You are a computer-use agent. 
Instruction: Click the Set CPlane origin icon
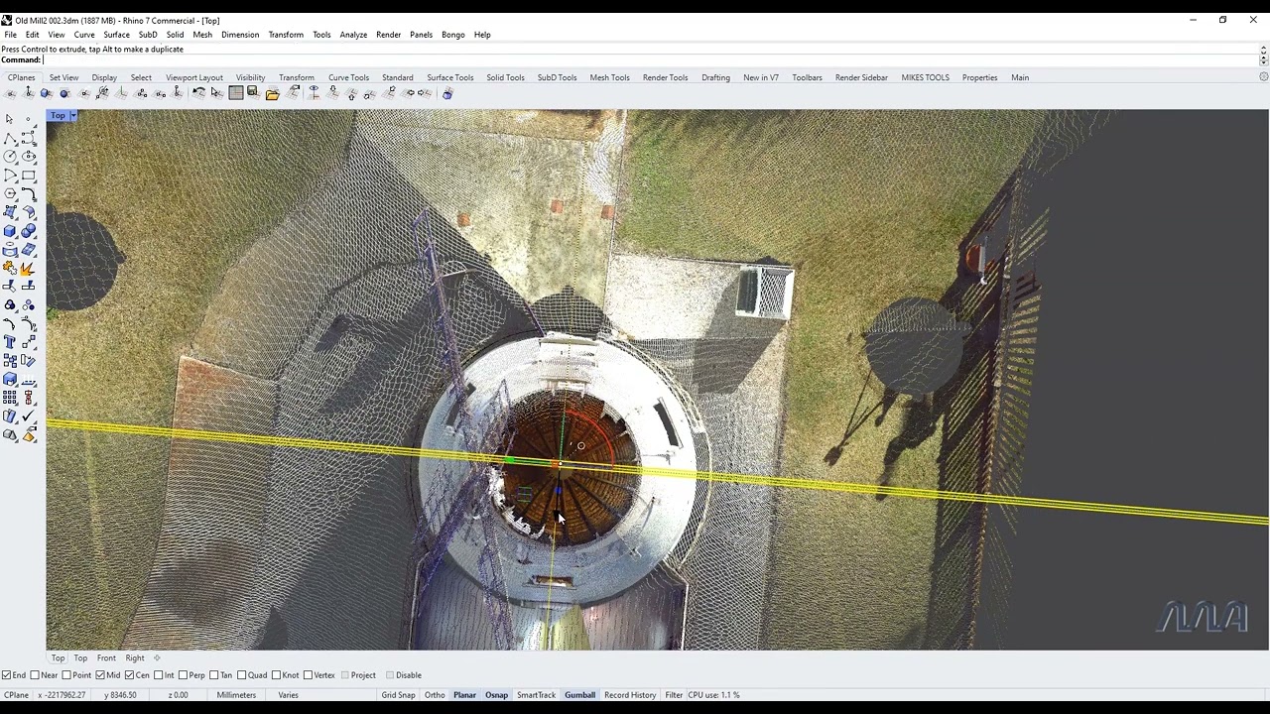click(10, 93)
